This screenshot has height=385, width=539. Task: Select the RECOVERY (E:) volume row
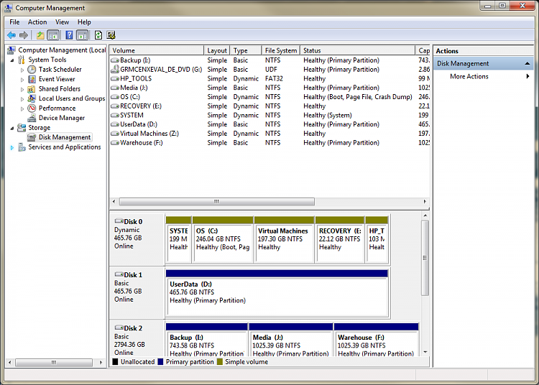(269, 106)
